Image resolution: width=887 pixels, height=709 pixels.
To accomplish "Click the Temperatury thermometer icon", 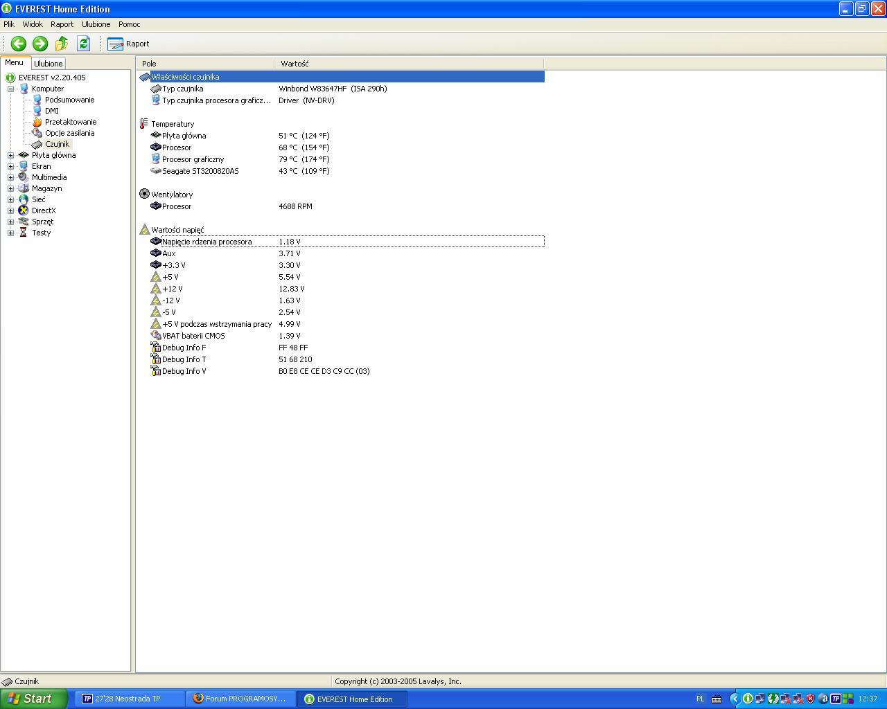I will (144, 124).
